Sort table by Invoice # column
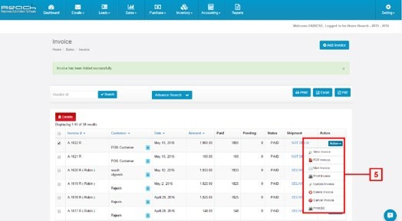The width and height of the screenshot is (402, 221). click(76, 134)
